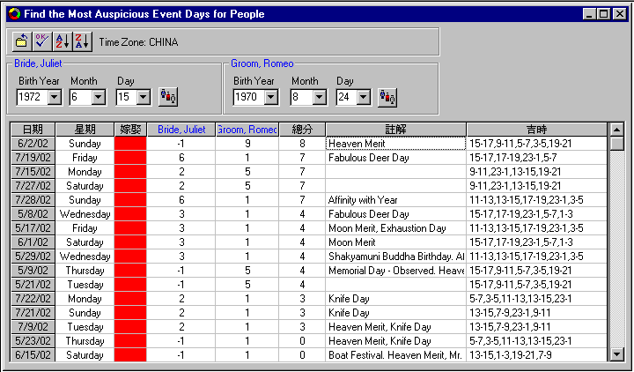The width and height of the screenshot is (634, 372).
Task: Click the red cell in the 6/2/02 row
Action: 130,144
